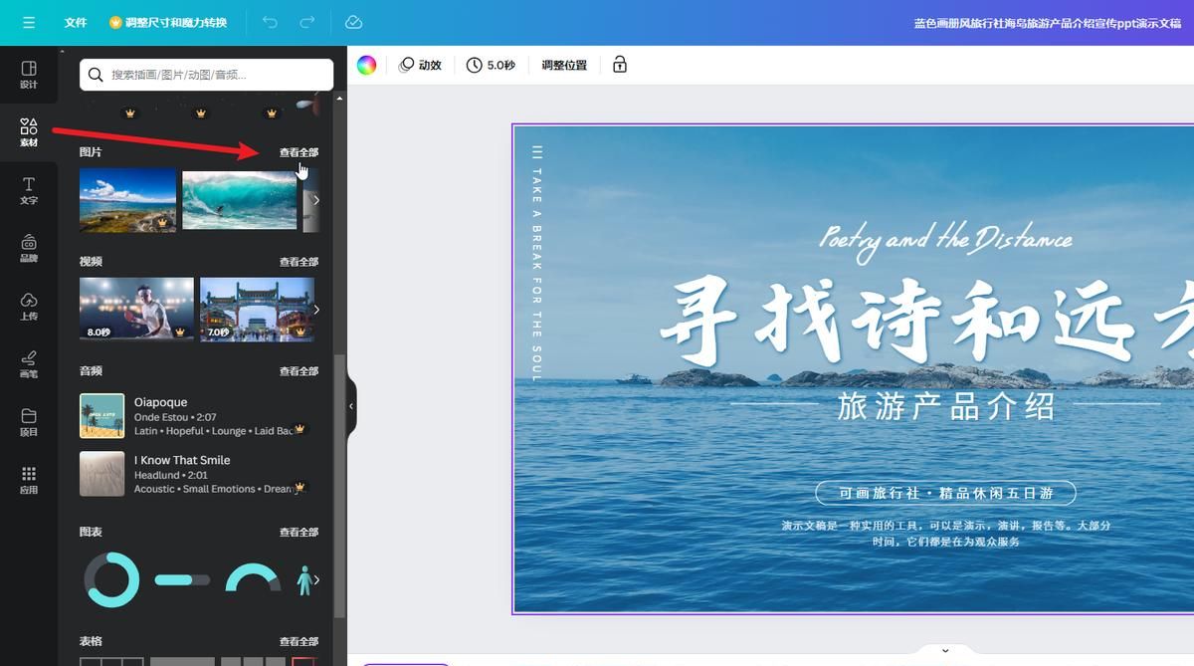Click the document title in header
Image resolution: width=1194 pixels, height=666 pixels.
point(1048,22)
